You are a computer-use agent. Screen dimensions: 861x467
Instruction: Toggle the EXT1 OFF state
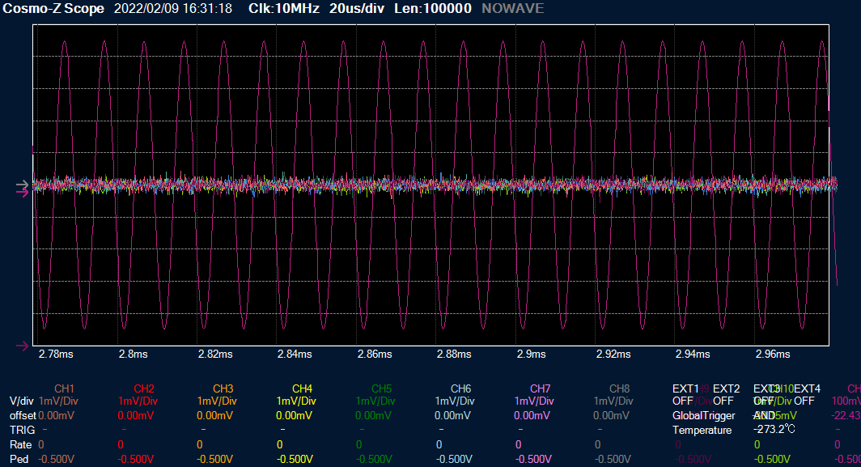[x=684, y=401]
